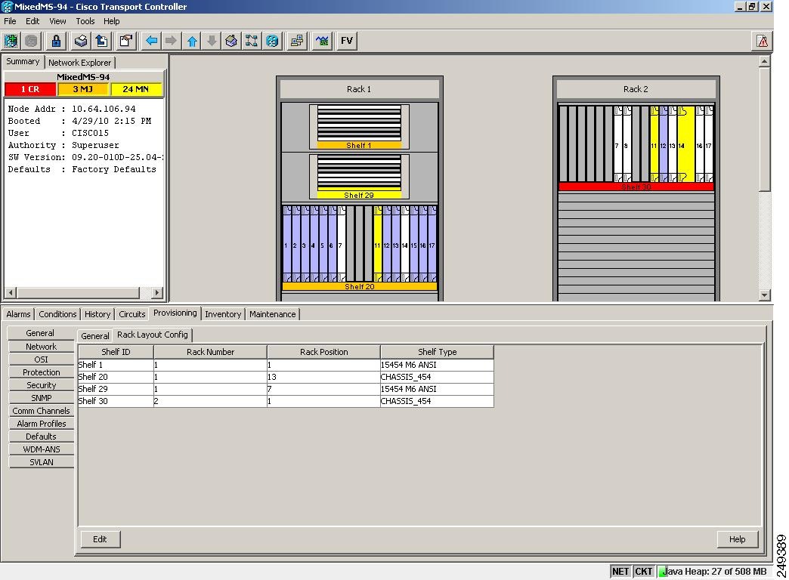Click the alarm warning icon at toolbar right
Viewport: 789px width, 580px height.
click(x=763, y=41)
